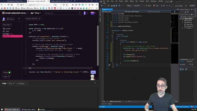The height and width of the screenshot is (111, 197).
Task: Open the Project menu in Visual Studio
Action: click(121, 1)
